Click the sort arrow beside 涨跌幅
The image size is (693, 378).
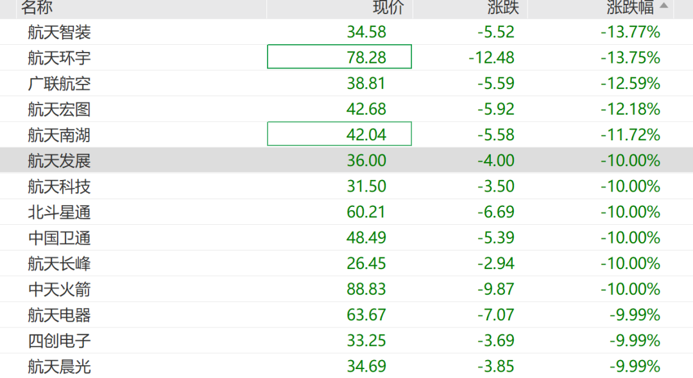(x=663, y=6)
